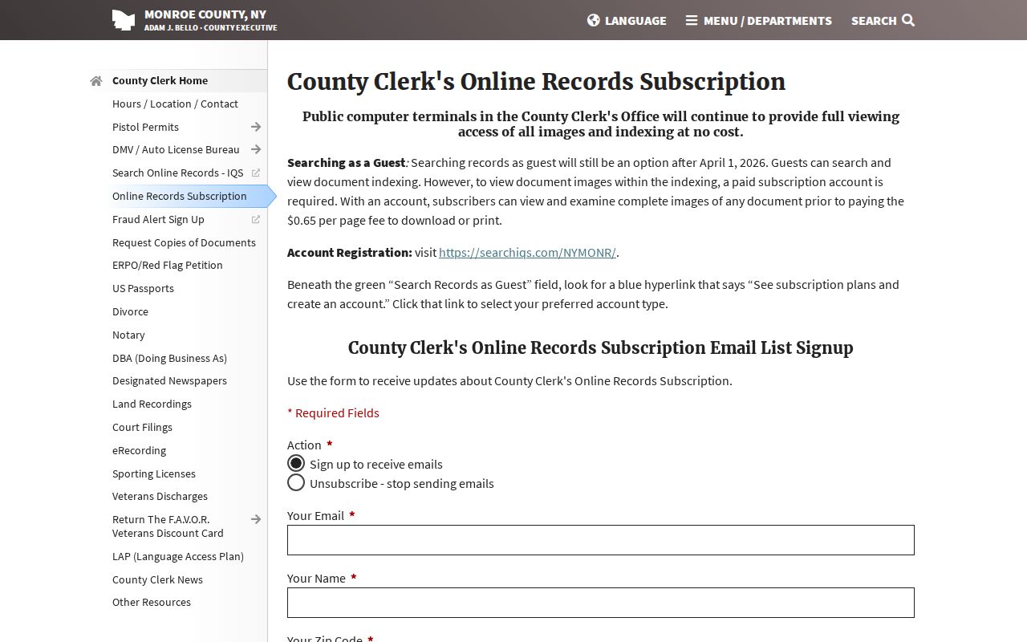The height and width of the screenshot is (642, 1027).
Task: Open the searchiqs.com/NYMONR link
Action: coord(527,252)
